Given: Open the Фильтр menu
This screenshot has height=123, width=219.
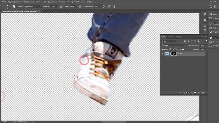Looking at the screenshot, I should coord(62,2).
